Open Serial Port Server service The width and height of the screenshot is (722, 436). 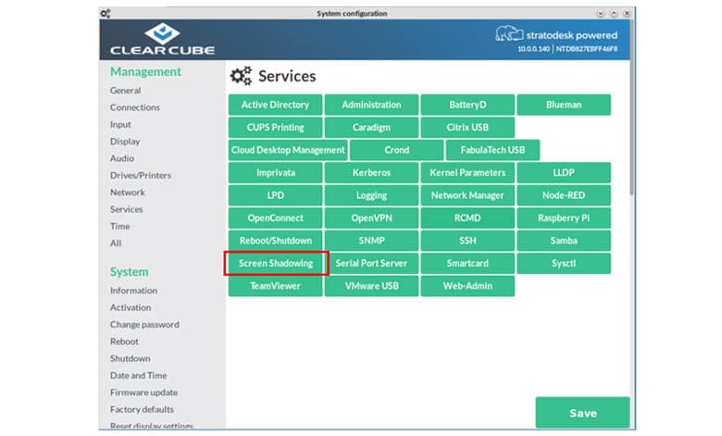point(371,263)
